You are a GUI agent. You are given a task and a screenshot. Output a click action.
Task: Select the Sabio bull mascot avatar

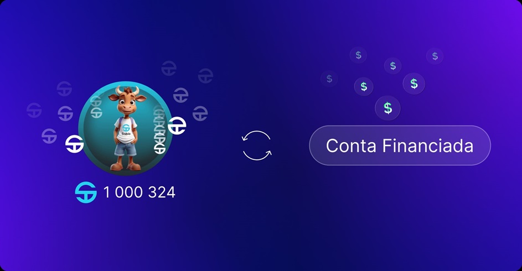click(126, 128)
